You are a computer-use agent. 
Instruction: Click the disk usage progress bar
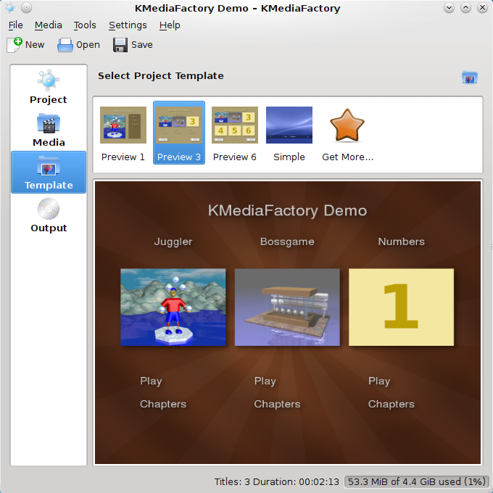click(x=417, y=481)
